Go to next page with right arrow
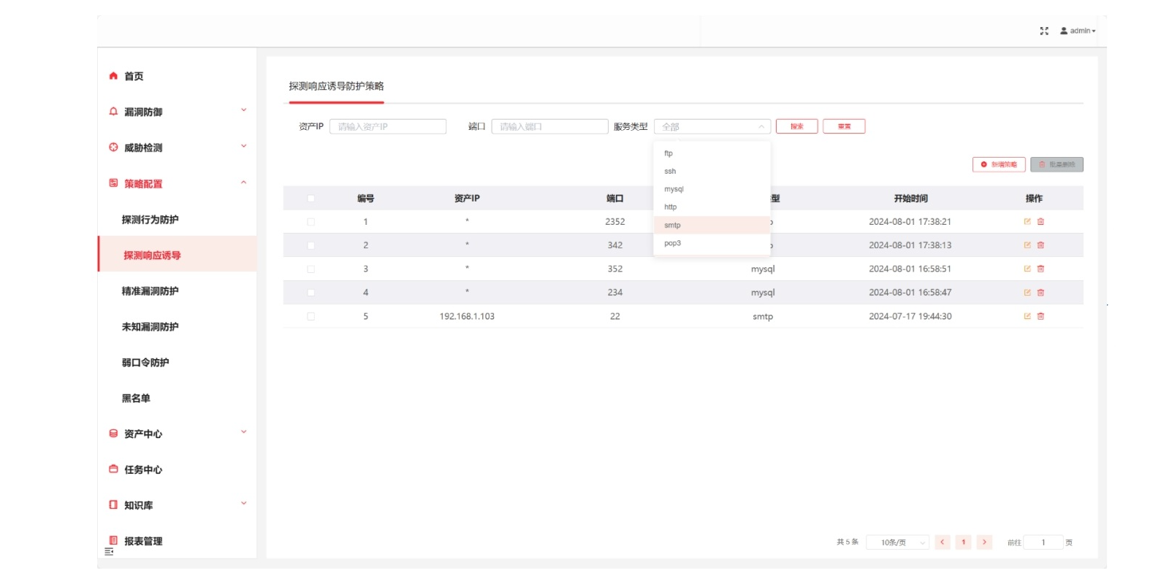 click(x=984, y=542)
